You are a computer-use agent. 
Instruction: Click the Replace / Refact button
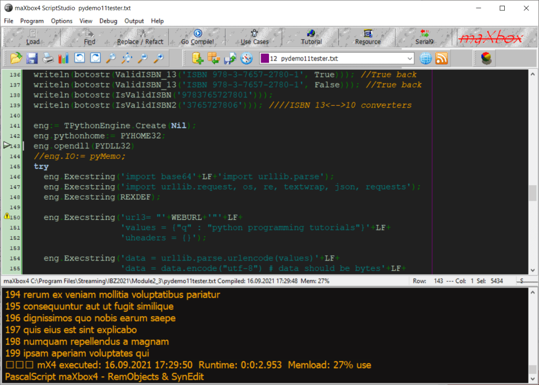[x=140, y=38]
